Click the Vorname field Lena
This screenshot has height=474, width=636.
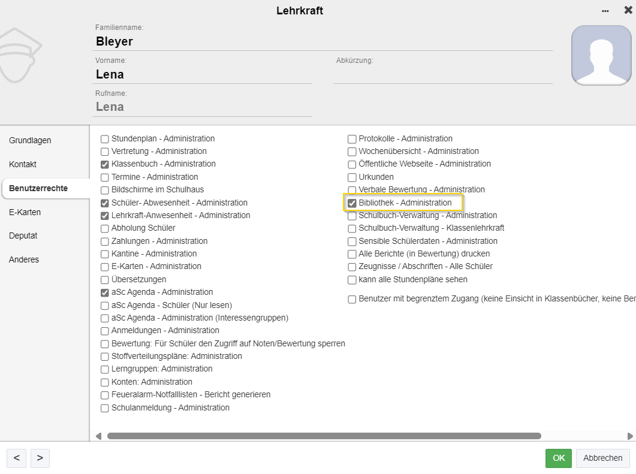pos(202,75)
